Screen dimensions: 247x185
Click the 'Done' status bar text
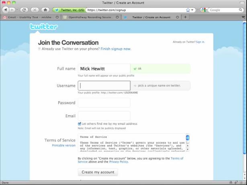5,183
